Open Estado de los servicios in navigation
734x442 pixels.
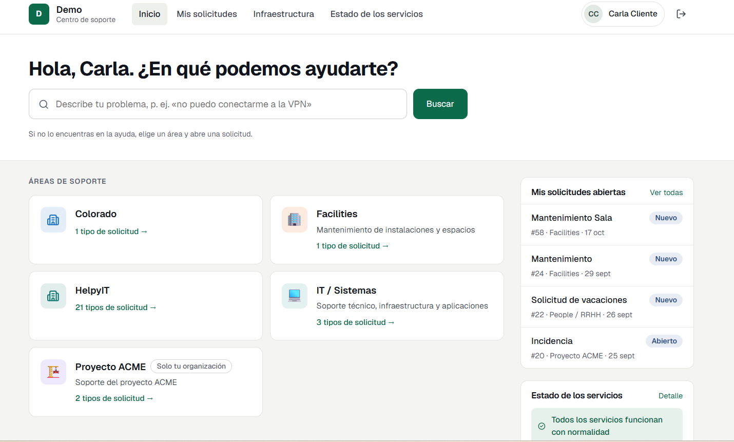coord(377,14)
